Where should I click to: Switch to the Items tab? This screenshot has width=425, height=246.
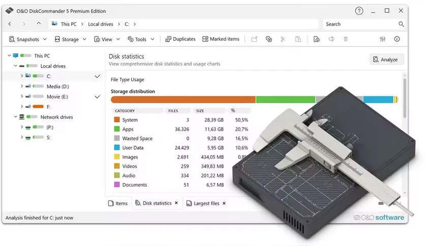(x=118, y=203)
